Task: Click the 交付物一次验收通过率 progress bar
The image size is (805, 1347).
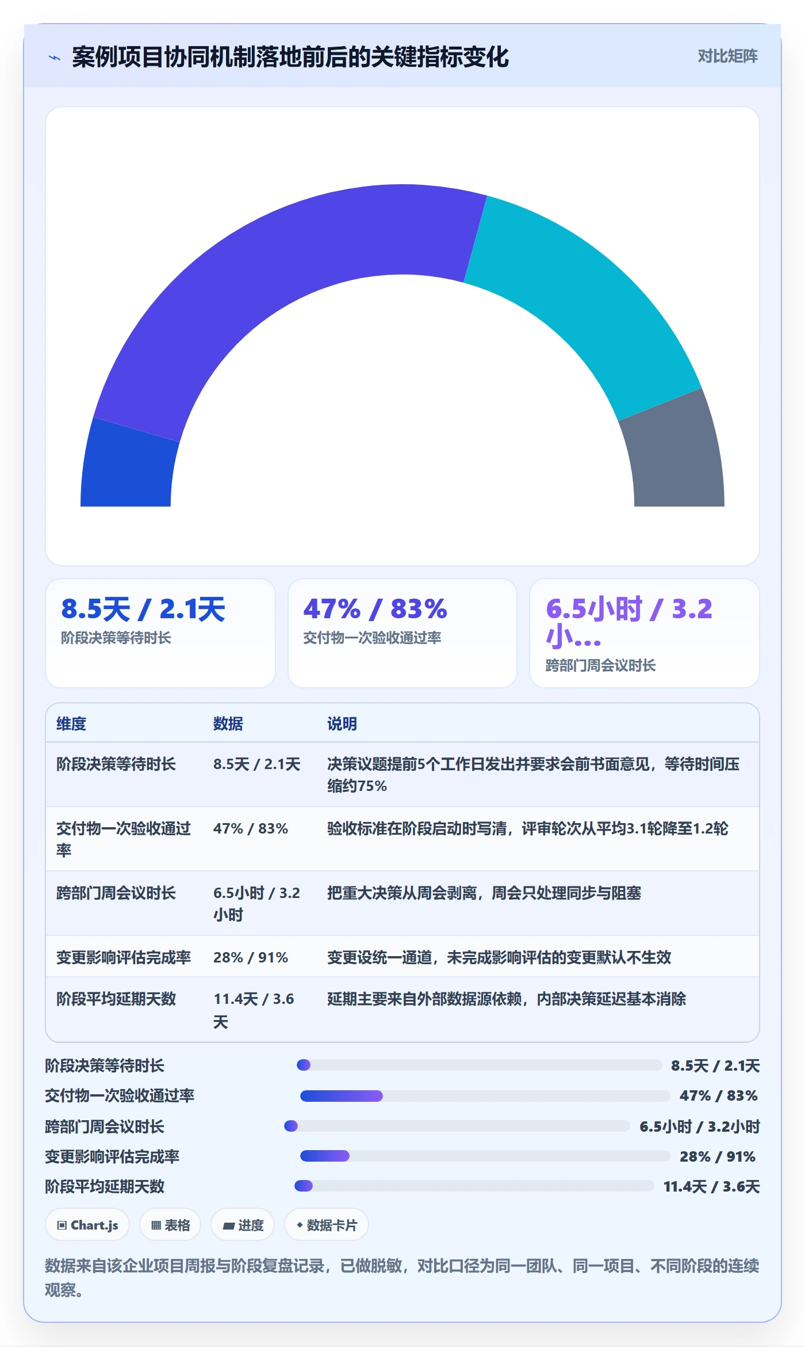Action: point(485,1095)
